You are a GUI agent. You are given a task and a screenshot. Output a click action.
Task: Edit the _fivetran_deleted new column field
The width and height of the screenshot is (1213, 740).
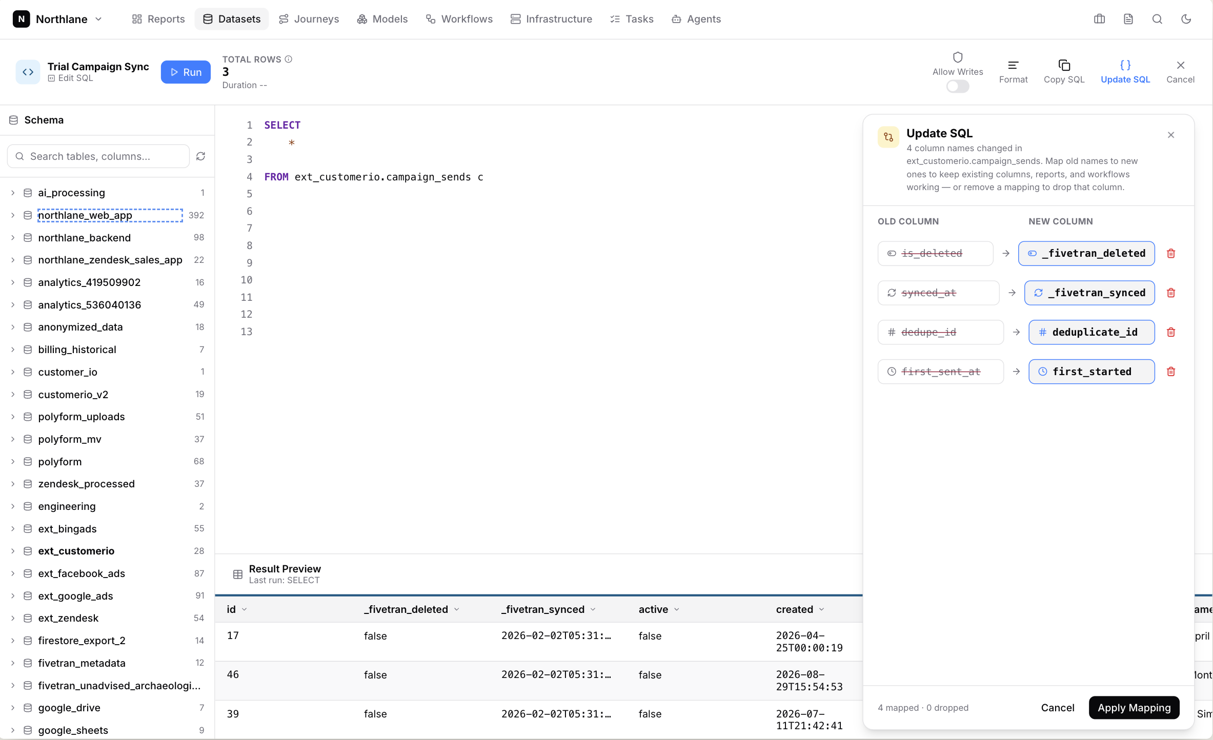pyautogui.click(x=1086, y=254)
